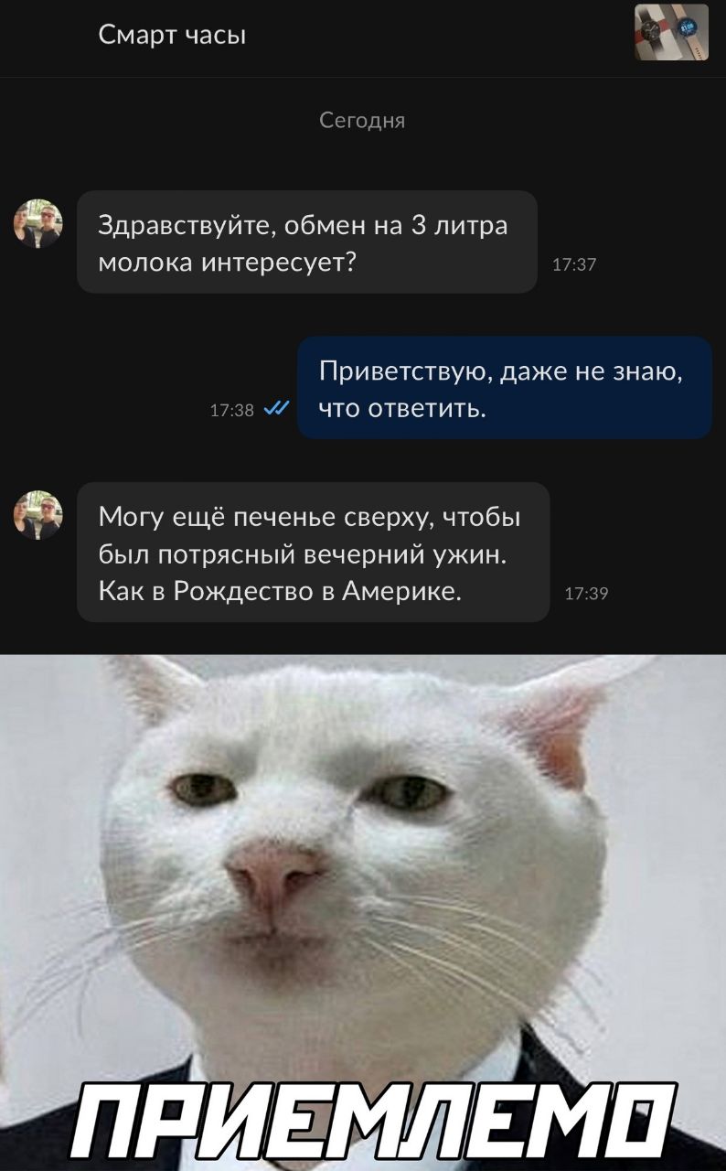Click the blue double-check read receipt icon
726x1171 pixels.
(276, 410)
